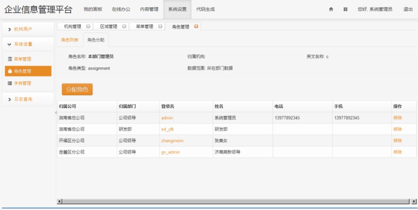Click the horizontal scrollbar thumb
This screenshot has width=418, height=210.
[235, 202]
